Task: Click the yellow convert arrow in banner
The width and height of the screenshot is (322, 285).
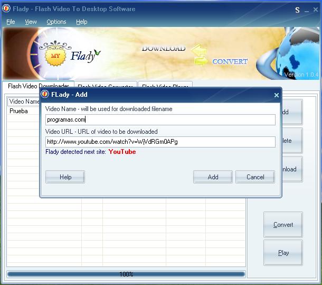Action: pos(201,61)
